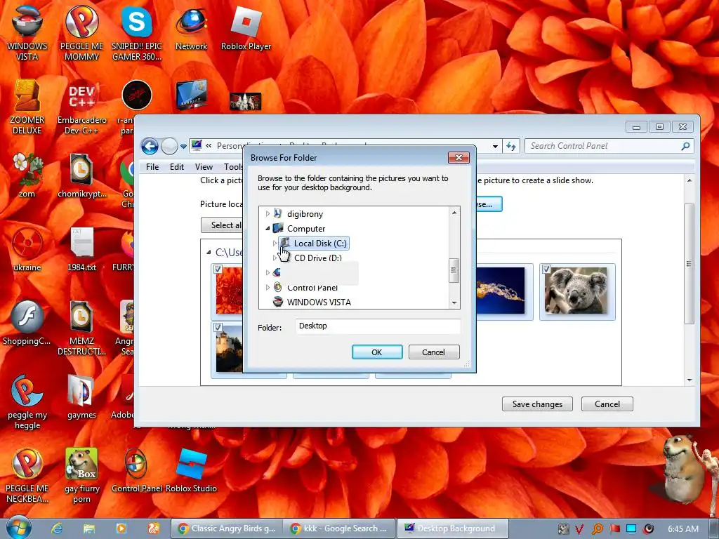Collapse the C:\Use... picture group
Image resolution: width=719 pixels, height=539 pixels.
tap(209, 252)
